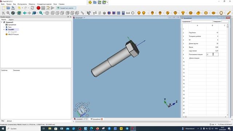Undo the last action
The height and width of the screenshot is (131, 233).
pyautogui.click(x=19, y=8)
